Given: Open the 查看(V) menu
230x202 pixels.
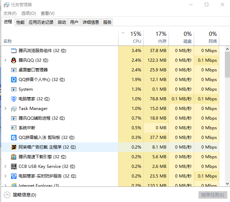Looking at the screenshot, I should [48, 13].
